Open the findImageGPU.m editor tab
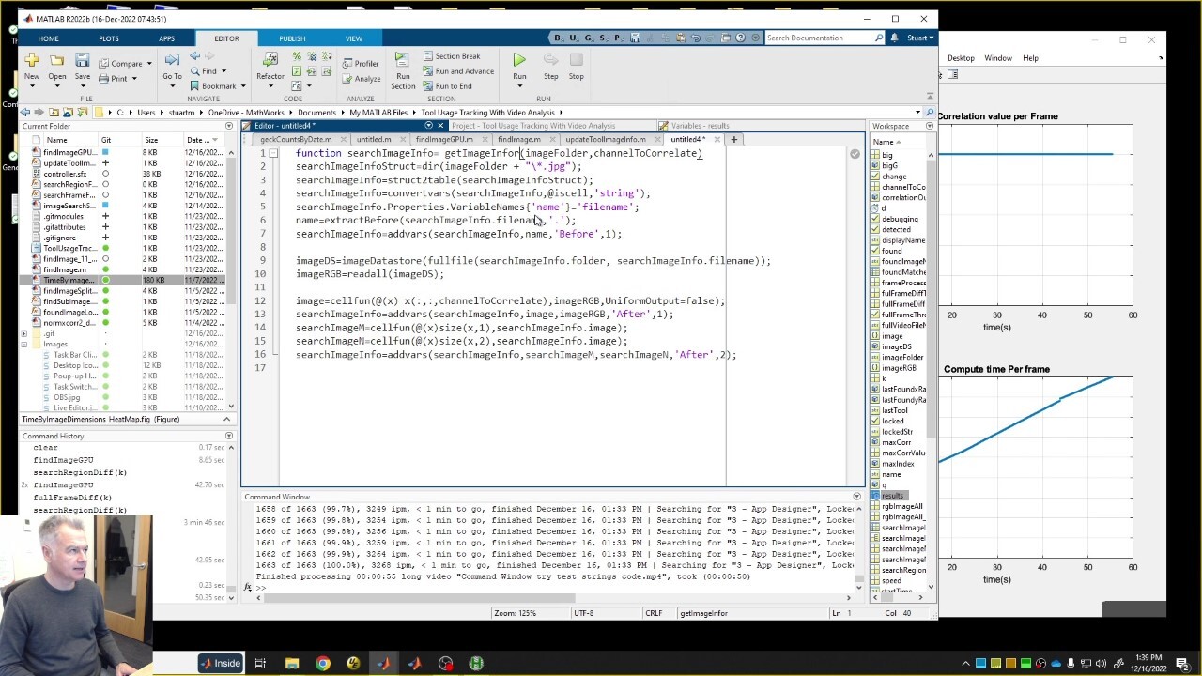The height and width of the screenshot is (676, 1202). (x=444, y=139)
